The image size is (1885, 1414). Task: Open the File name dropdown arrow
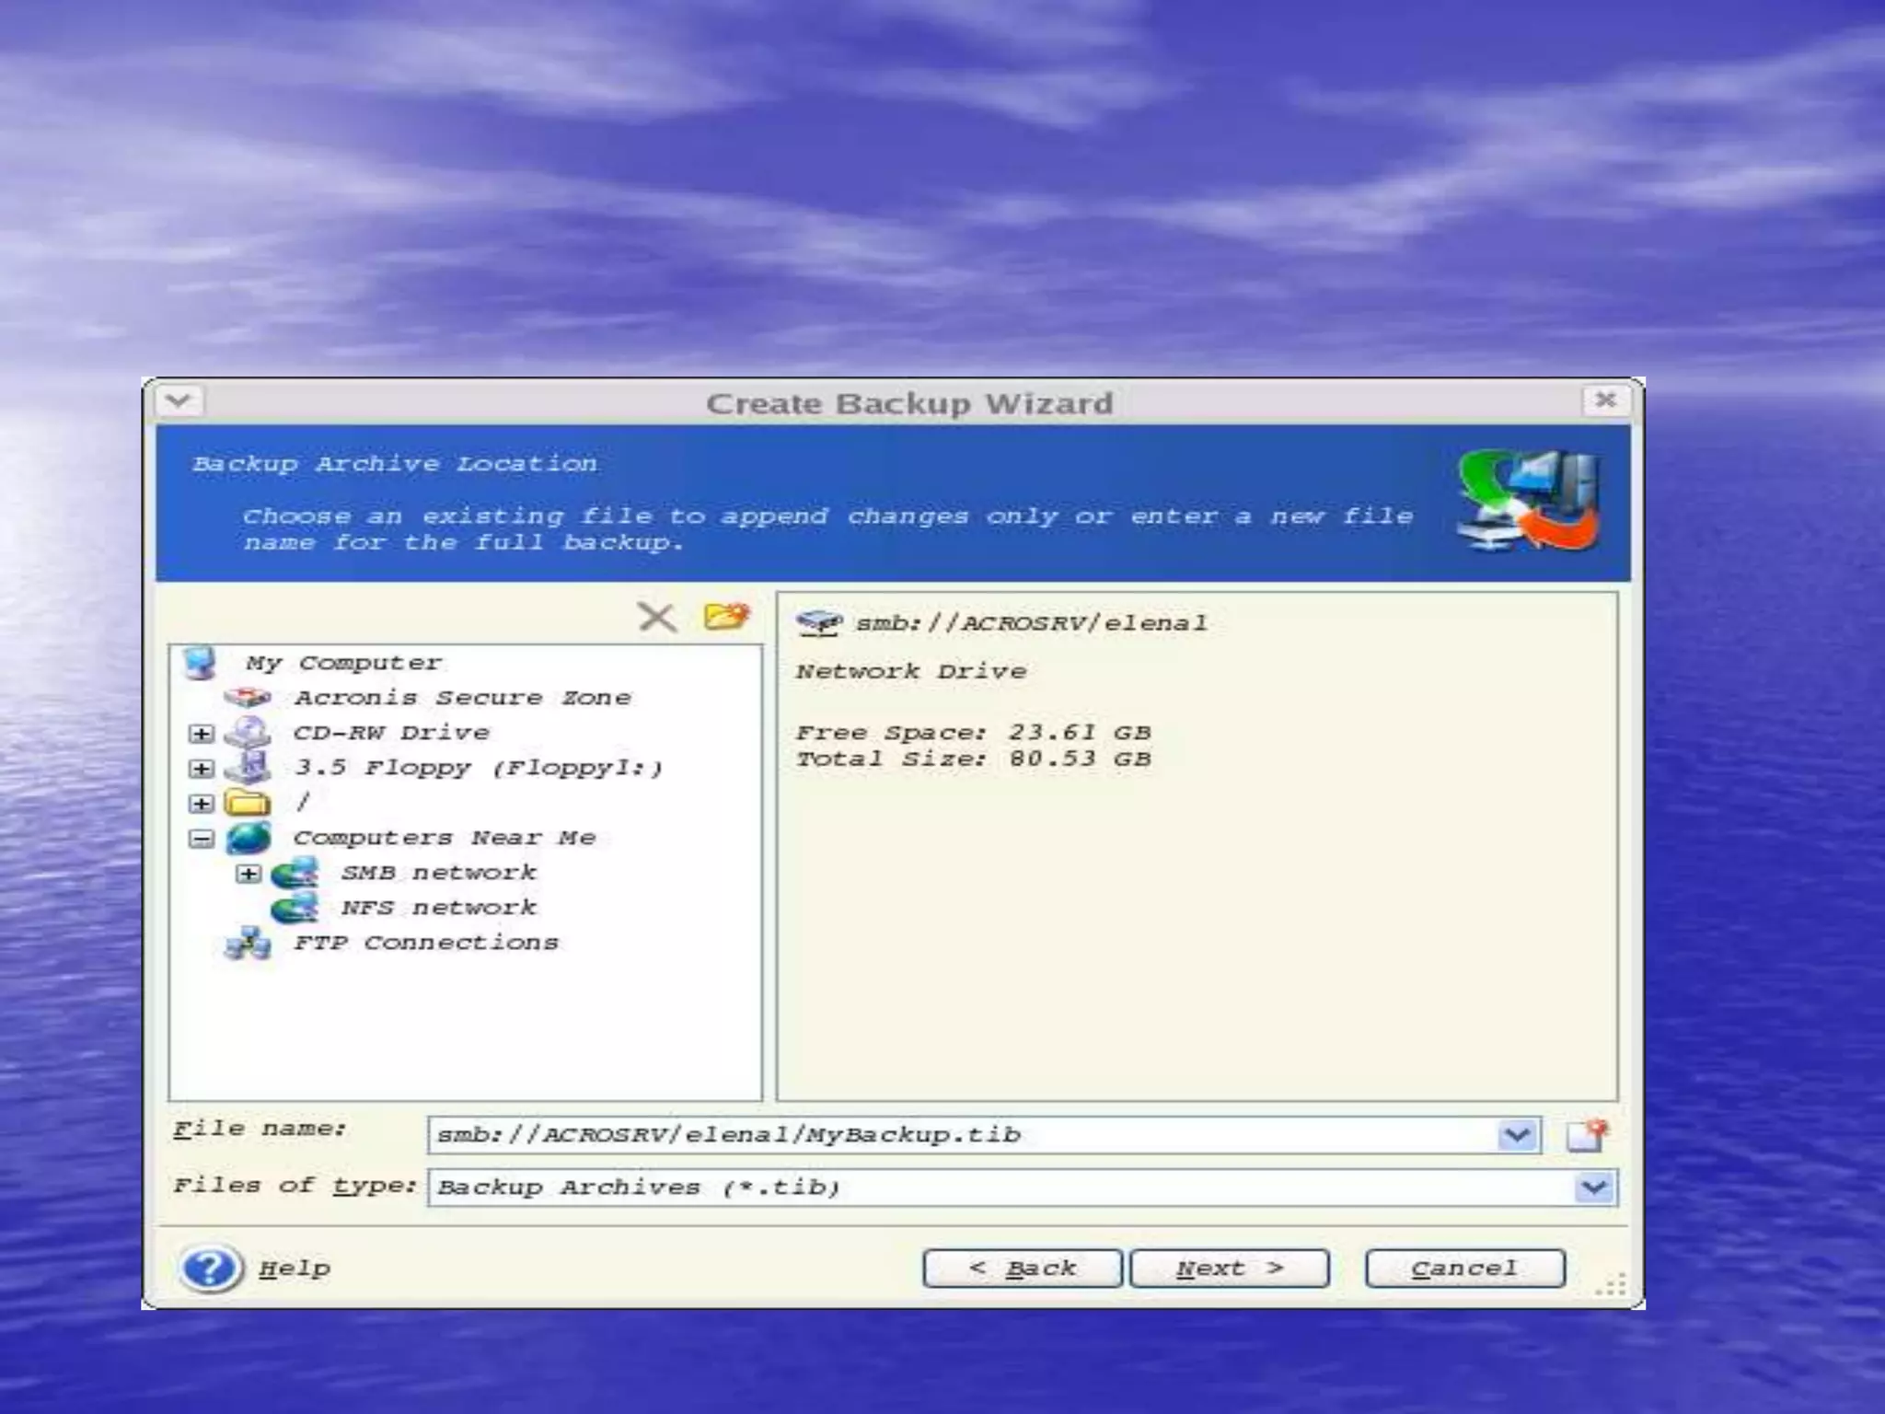[1516, 1135]
